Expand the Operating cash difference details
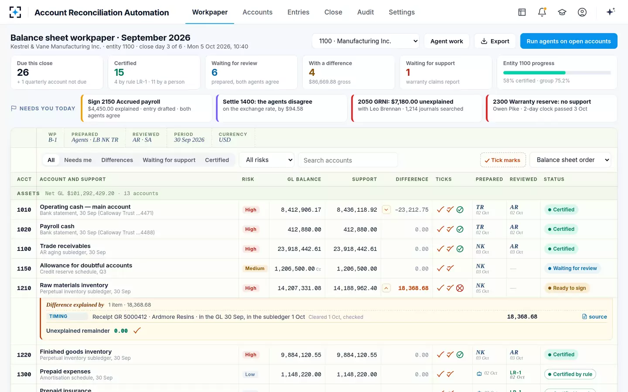The height and width of the screenshot is (392, 628). coord(386,210)
